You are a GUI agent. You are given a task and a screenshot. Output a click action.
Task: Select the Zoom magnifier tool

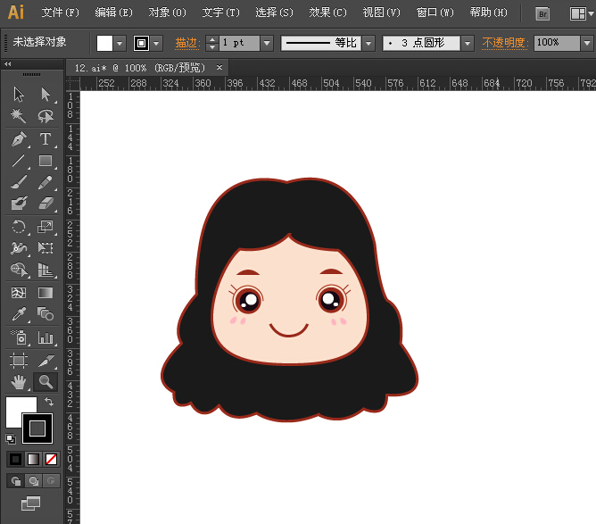coord(45,382)
